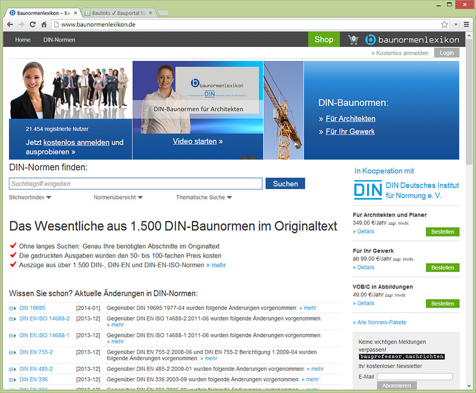476x393 pixels.
Task: Go back with the browser back arrow
Action: pos(10,24)
